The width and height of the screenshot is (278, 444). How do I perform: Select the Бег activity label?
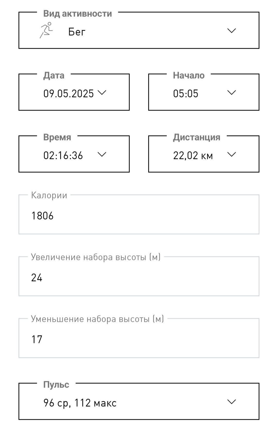(x=77, y=32)
